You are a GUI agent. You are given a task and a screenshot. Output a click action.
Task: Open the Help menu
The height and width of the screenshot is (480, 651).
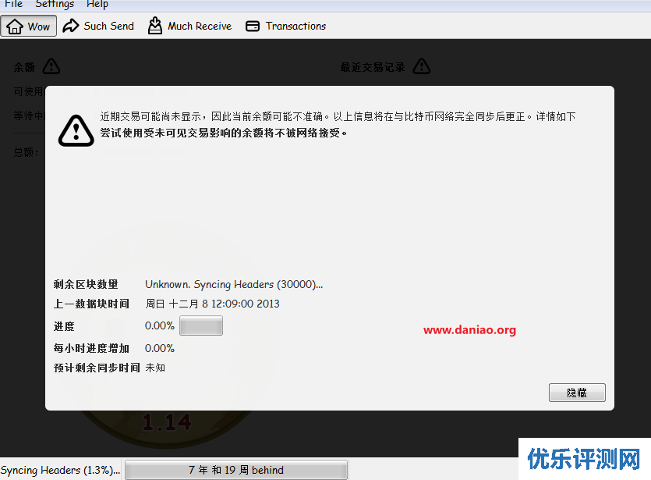pos(97,4)
